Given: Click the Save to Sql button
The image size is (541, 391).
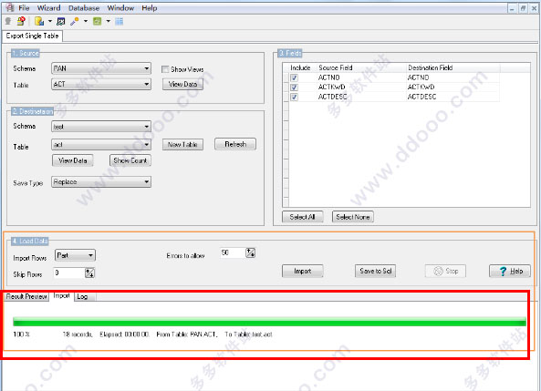Looking at the screenshot, I should (x=375, y=271).
